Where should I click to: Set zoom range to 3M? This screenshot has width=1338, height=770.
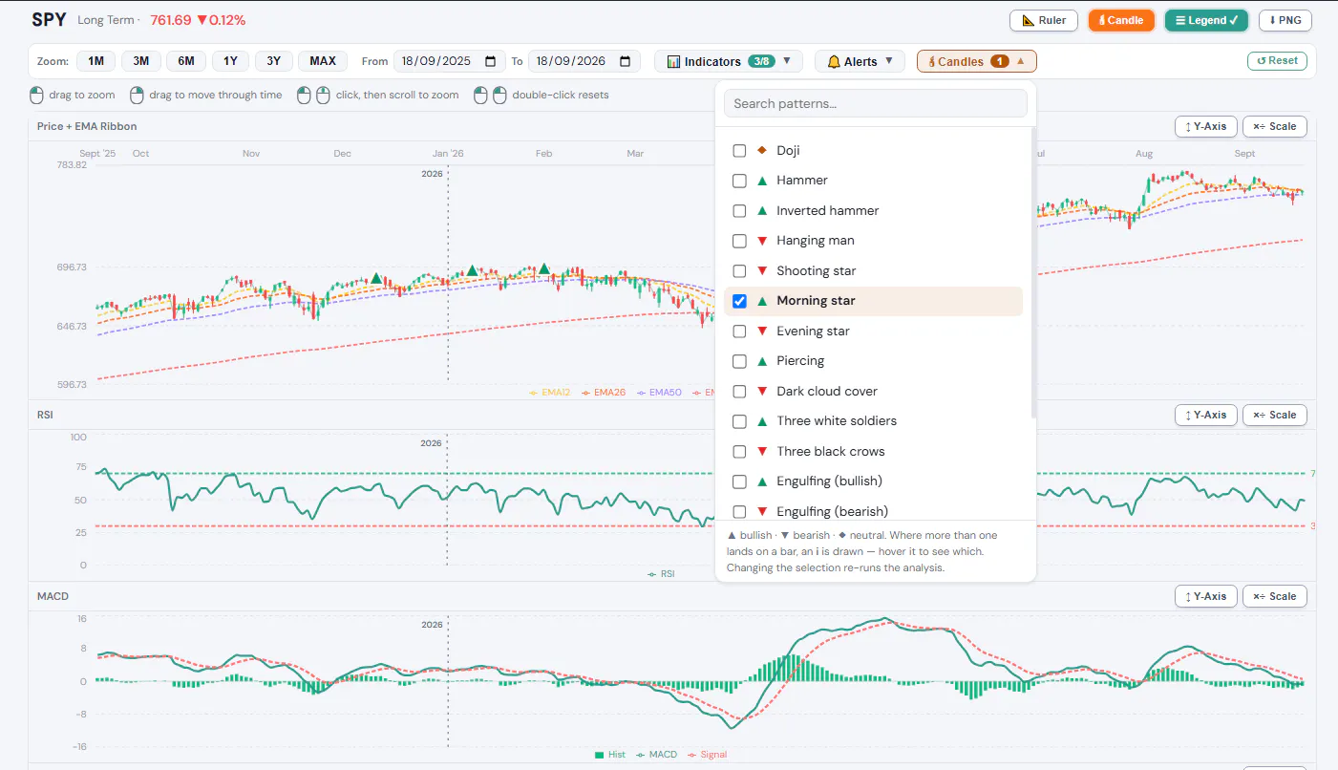(x=141, y=61)
